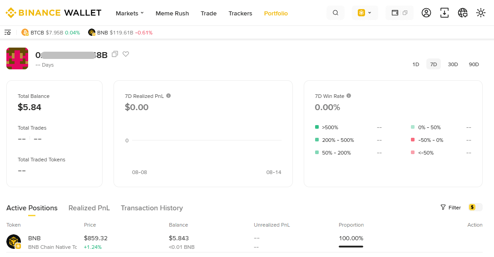
Task: Click the Binance Wallet logo
Action: click(53, 13)
